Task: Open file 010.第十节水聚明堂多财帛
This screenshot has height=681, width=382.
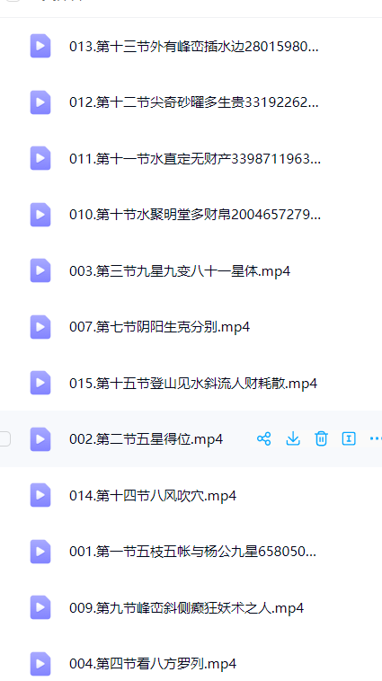Action: (x=195, y=215)
